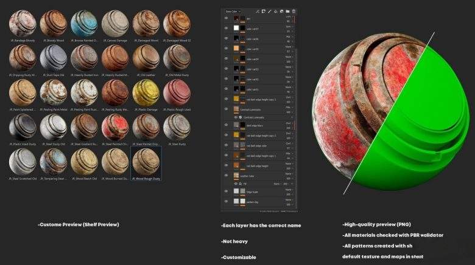This screenshot has width=475, height=265.
Task: Click the delete layer trash icon
Action: tap(294, 11)
